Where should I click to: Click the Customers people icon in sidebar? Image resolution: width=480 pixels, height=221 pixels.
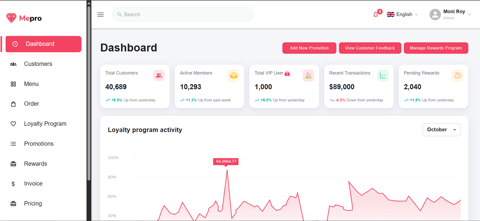click(13, 64)
